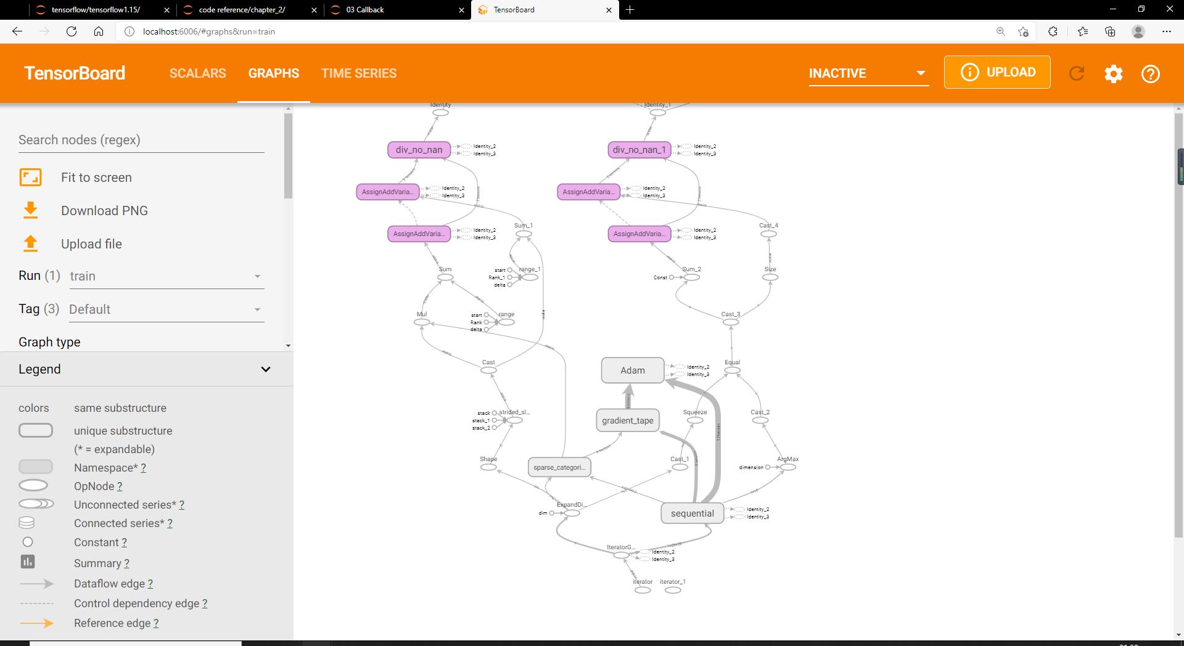Open OpNode help link in legend
The image size is (1184, 646).
pos(120,486)
